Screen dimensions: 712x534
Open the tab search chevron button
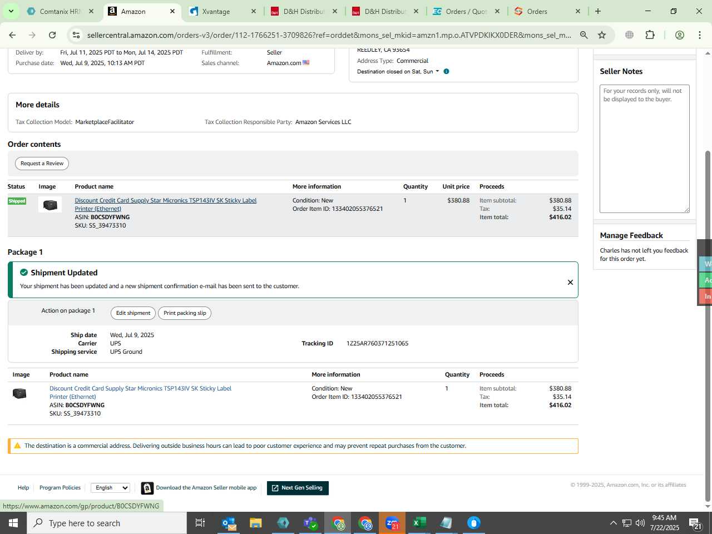[11, 11]
